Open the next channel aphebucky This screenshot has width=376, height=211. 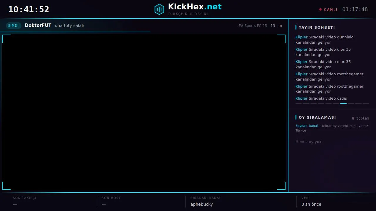[x=202, y=204]
